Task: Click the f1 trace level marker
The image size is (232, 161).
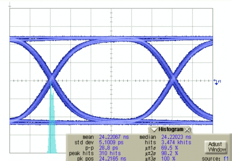Action: 217,82
